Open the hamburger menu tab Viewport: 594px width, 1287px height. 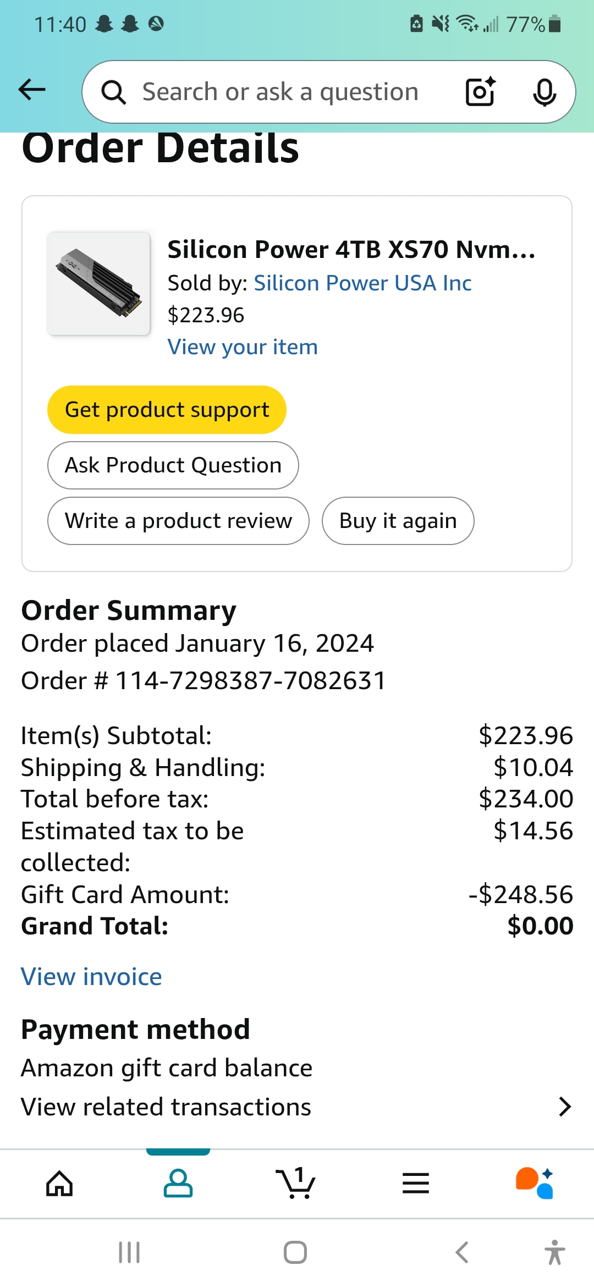click(x=415, y=1183)
